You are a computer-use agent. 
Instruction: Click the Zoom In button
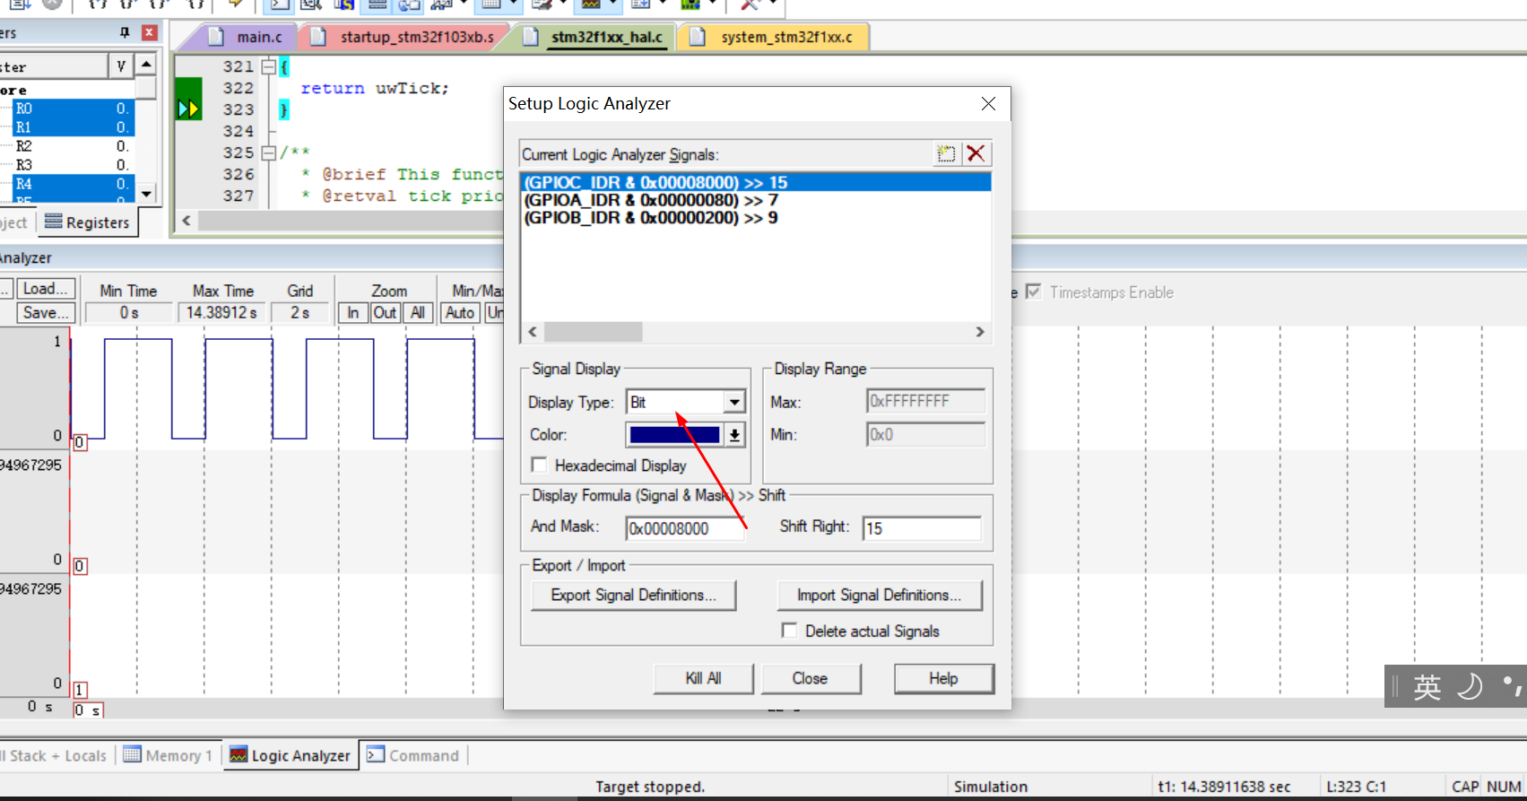353,312
